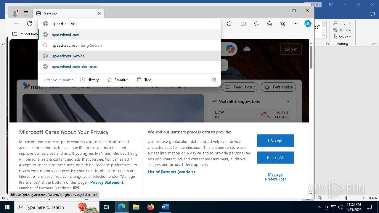Open Word comments icon

click(x=372, y=14)
